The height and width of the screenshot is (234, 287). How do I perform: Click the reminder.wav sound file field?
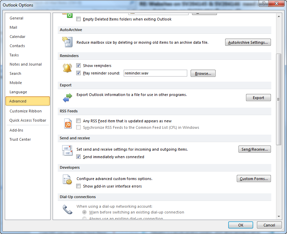coord(155,73)
